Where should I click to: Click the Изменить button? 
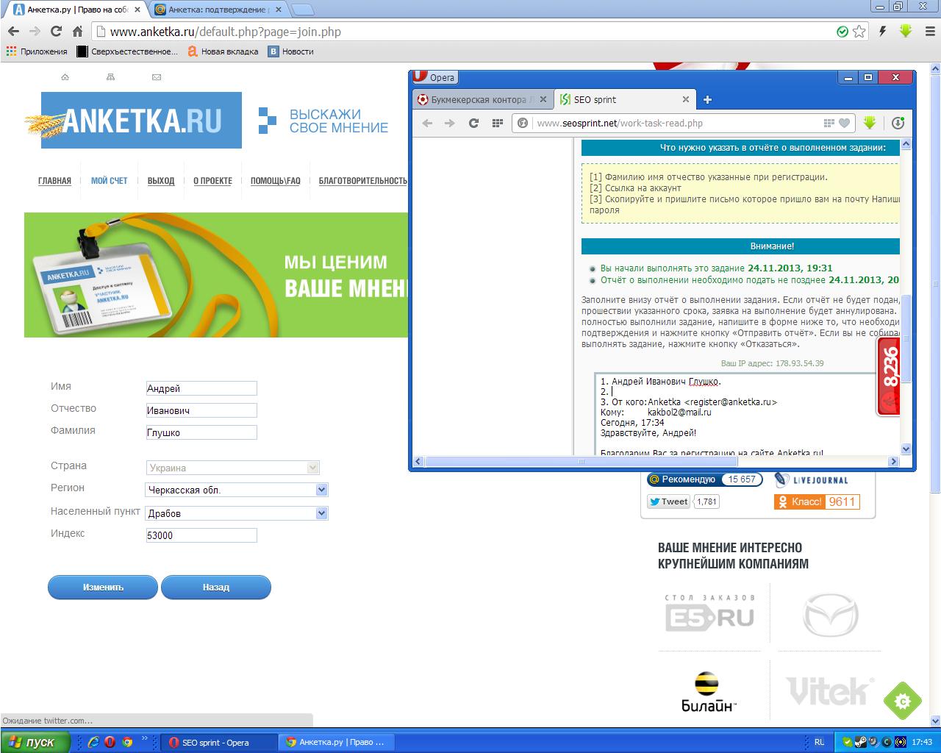click(x=103, y=588)
